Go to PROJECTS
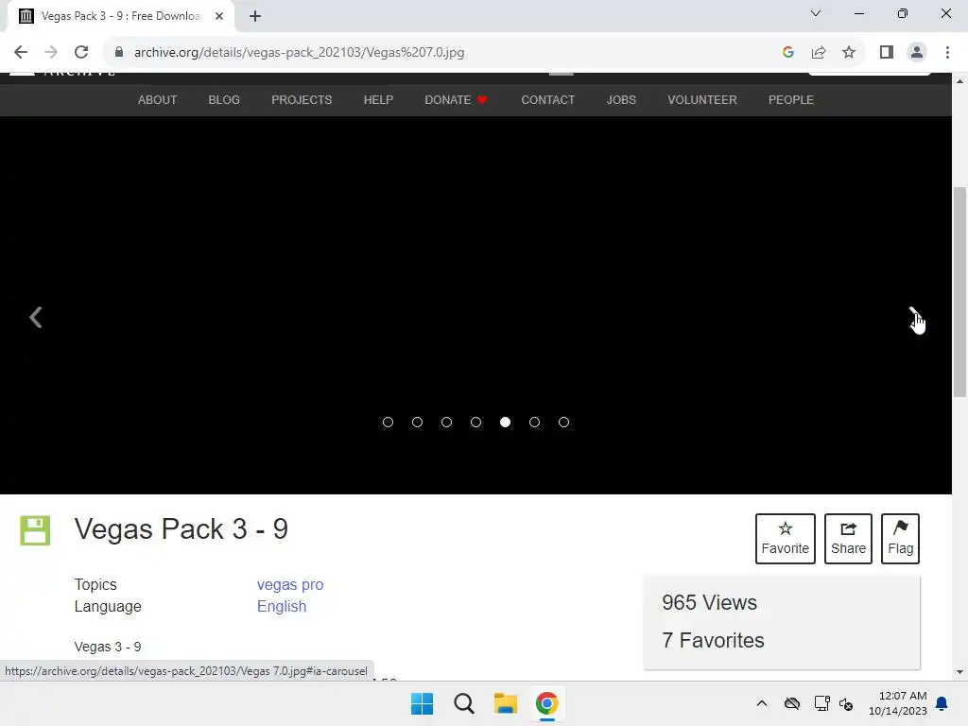This screenshot has height=726, width=968. pyautogui.click(x=302, y=100)
